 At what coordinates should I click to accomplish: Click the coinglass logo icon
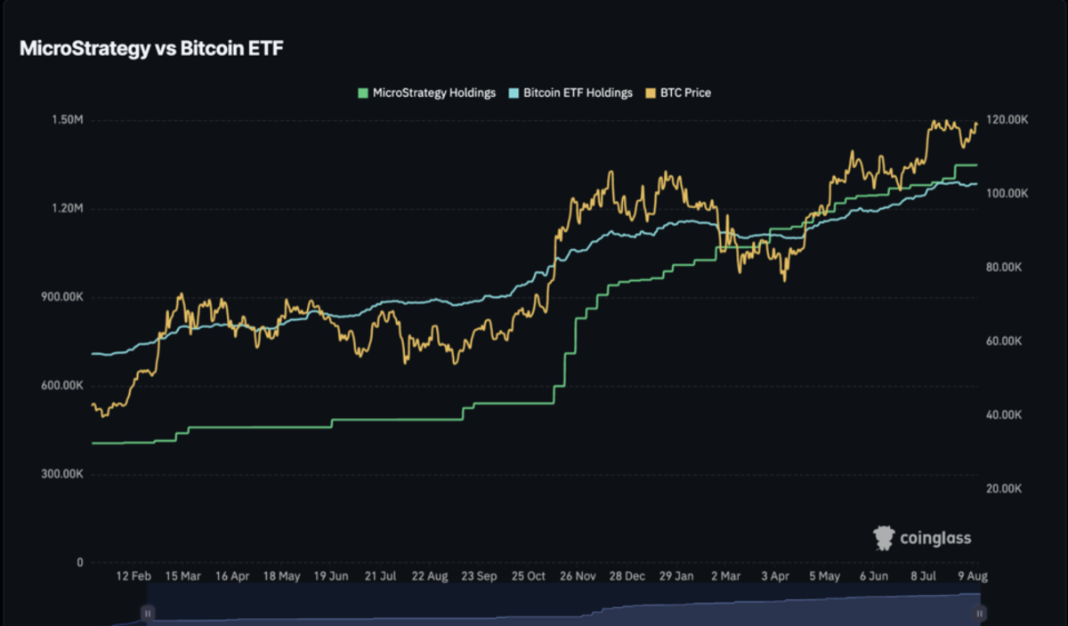tap(882, 537)
